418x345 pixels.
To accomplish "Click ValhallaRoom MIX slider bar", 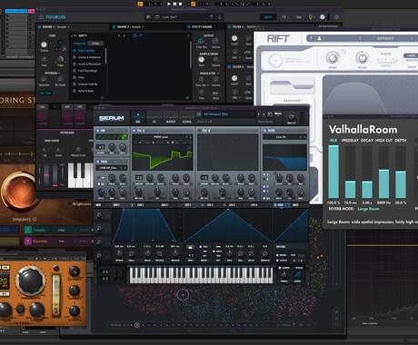I will point(333,172).
